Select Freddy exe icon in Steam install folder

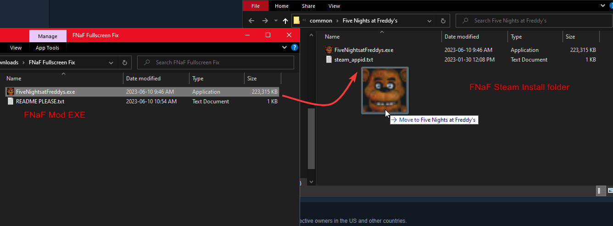coord(329,50)
